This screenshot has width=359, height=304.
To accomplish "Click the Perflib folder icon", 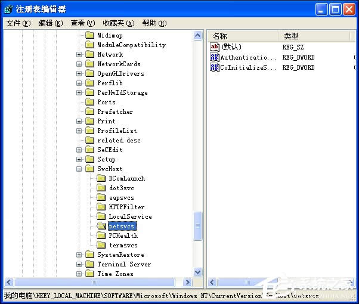I will coord(89,83).
